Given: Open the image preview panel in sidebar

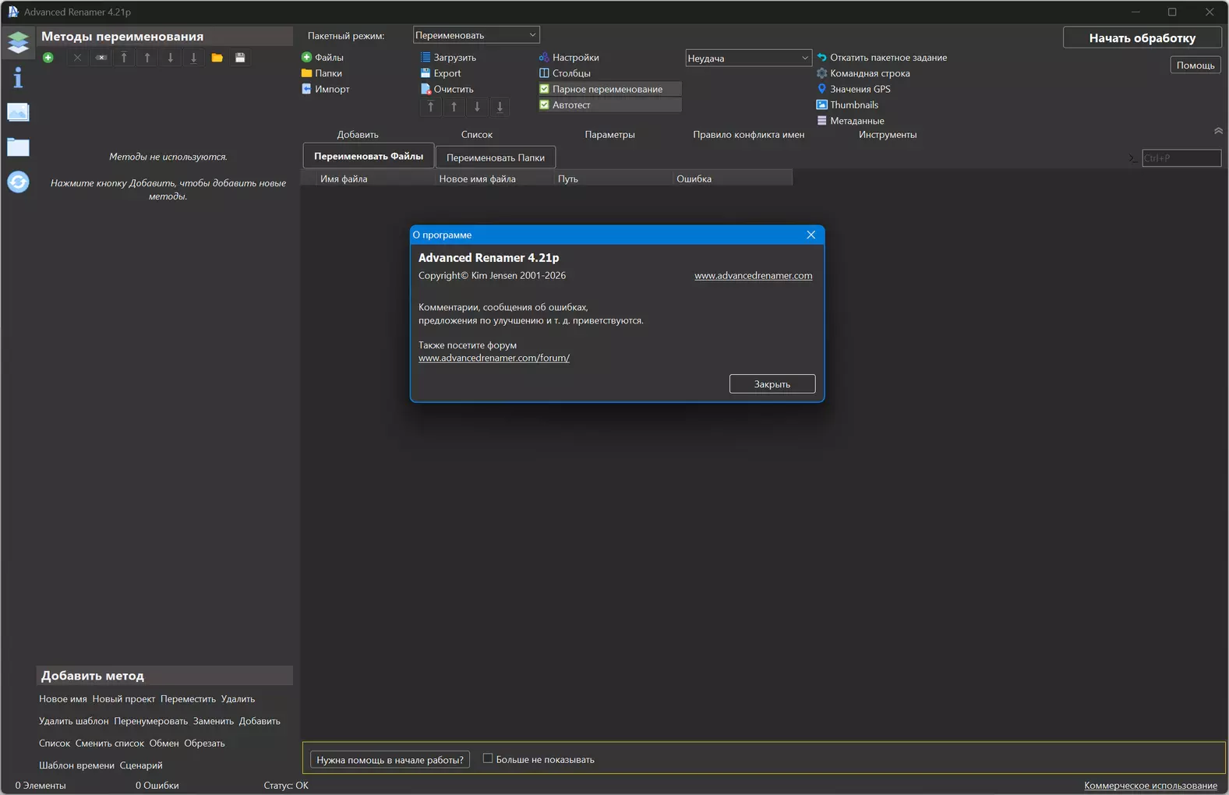Looking at the screenshot, I should tap(18, 112).
